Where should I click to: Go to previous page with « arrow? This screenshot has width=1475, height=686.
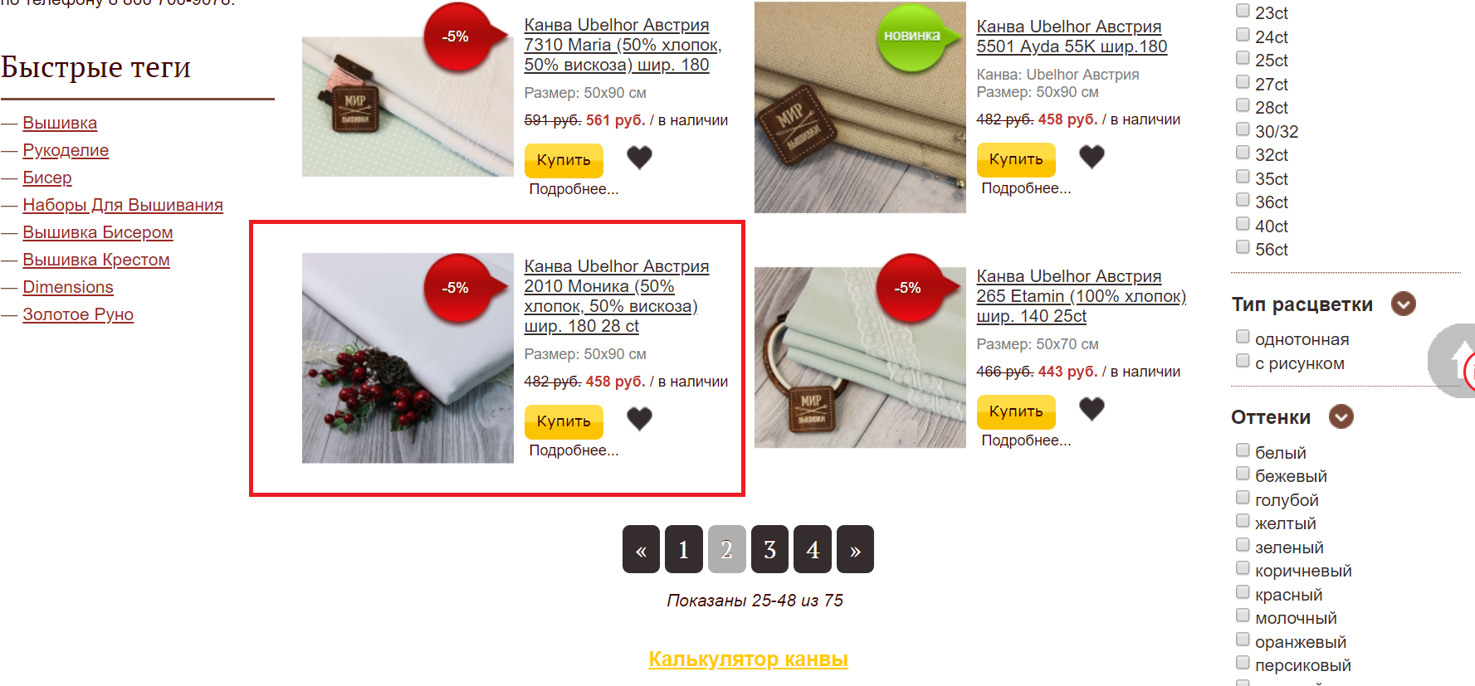(641, 549)
